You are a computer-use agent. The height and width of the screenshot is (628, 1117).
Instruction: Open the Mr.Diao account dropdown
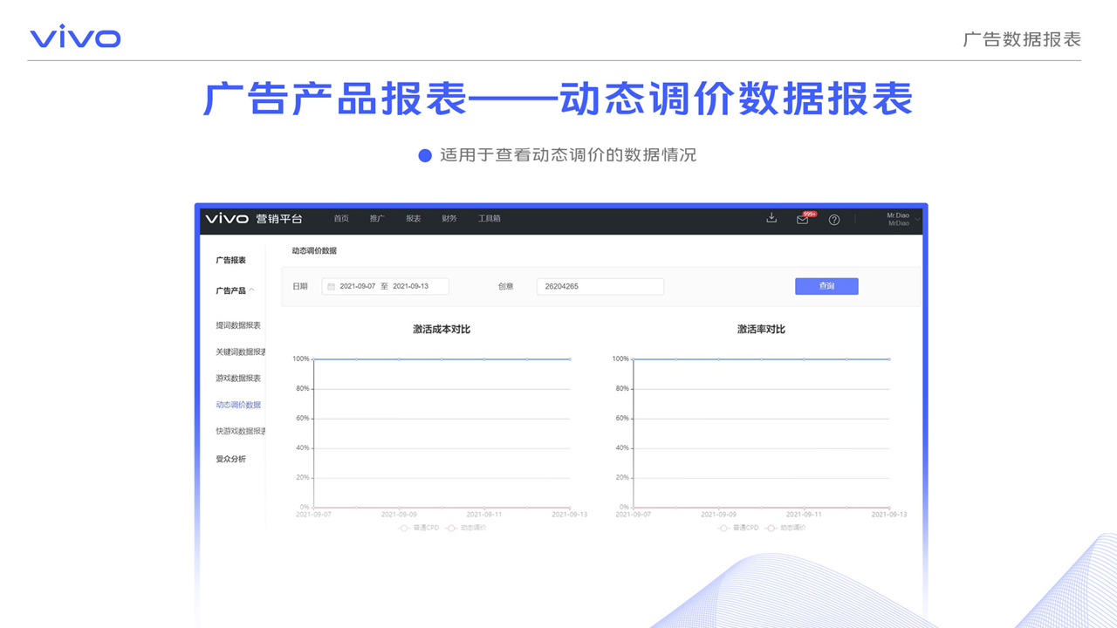coord(899,219)
